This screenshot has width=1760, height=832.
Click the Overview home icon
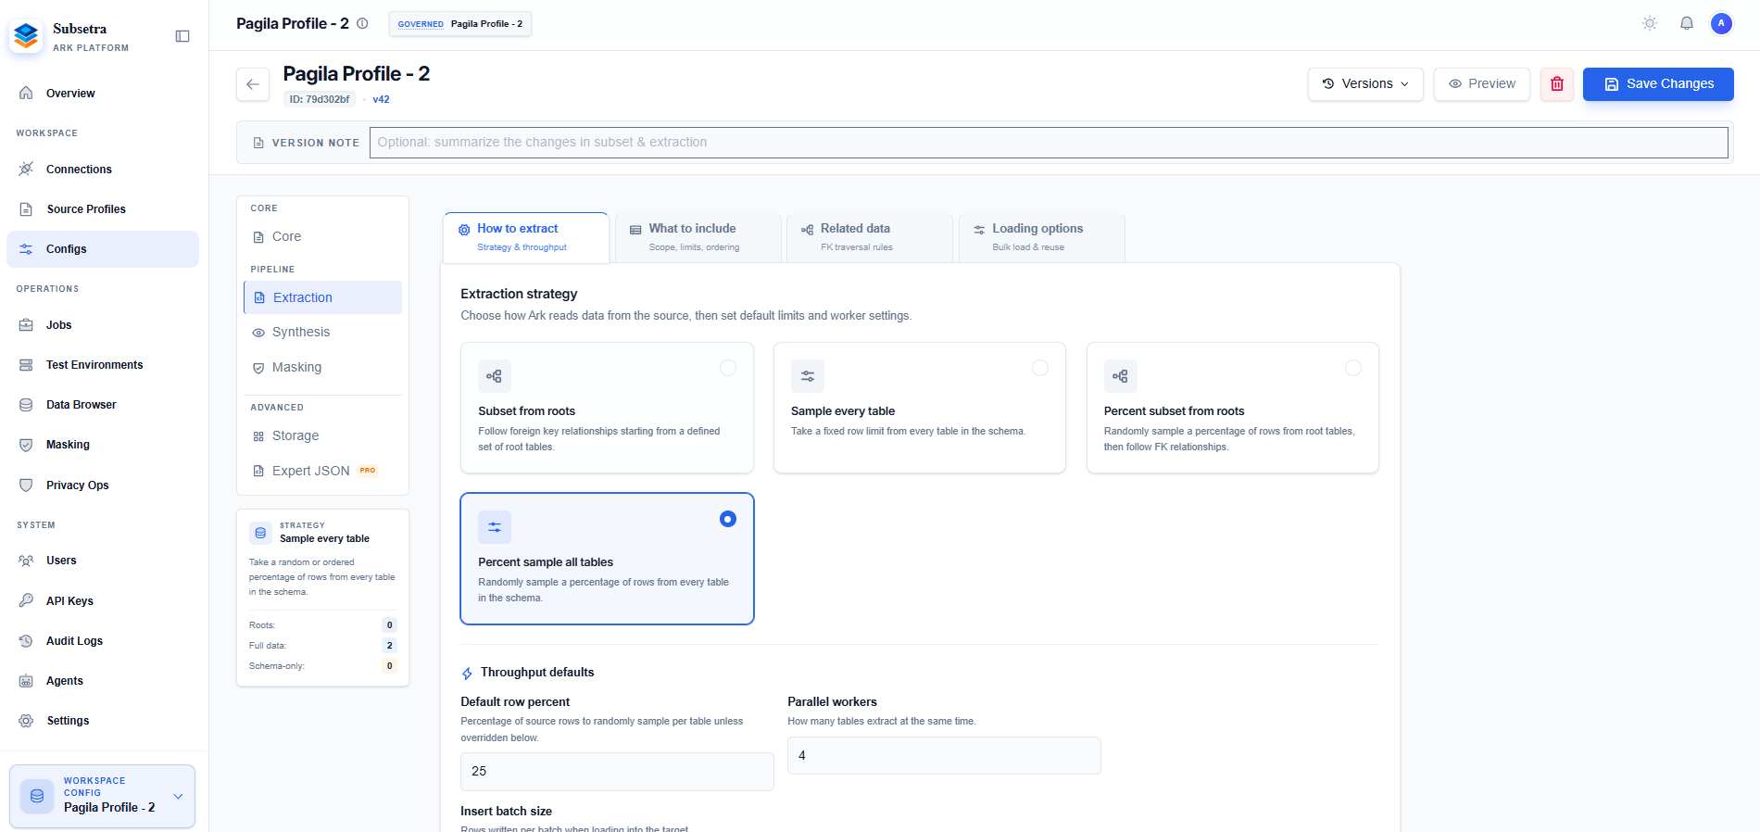pos(26,93)
